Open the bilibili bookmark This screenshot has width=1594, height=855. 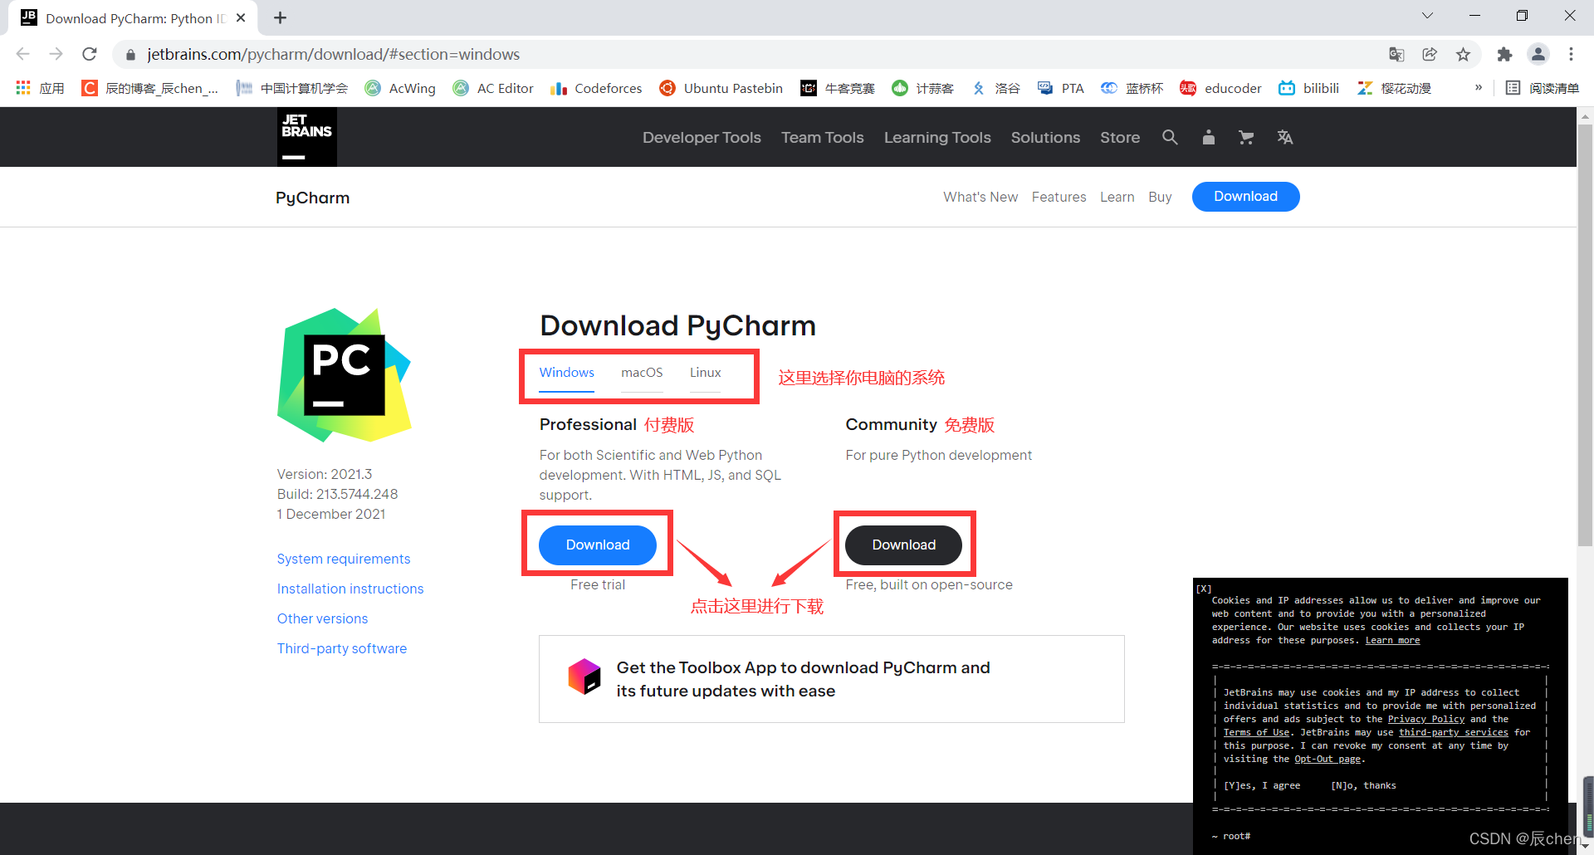1308,88
